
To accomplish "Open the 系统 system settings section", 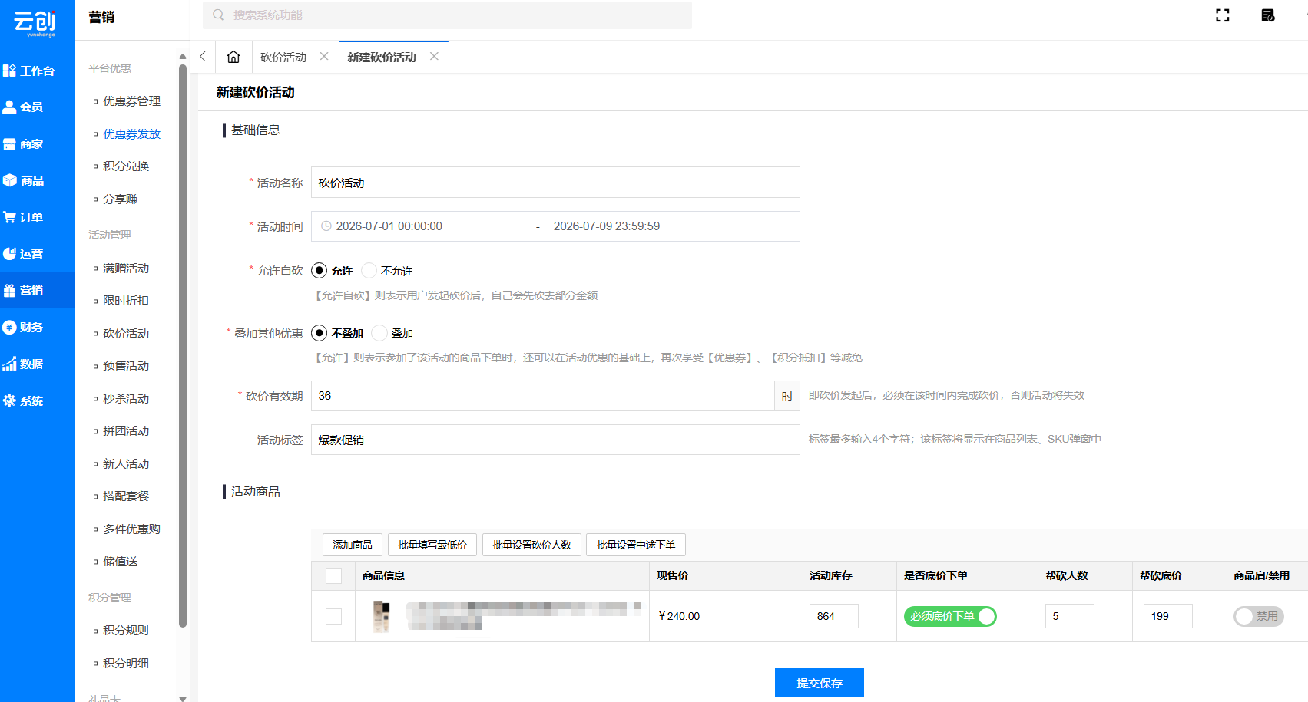I will click(23, 400).
